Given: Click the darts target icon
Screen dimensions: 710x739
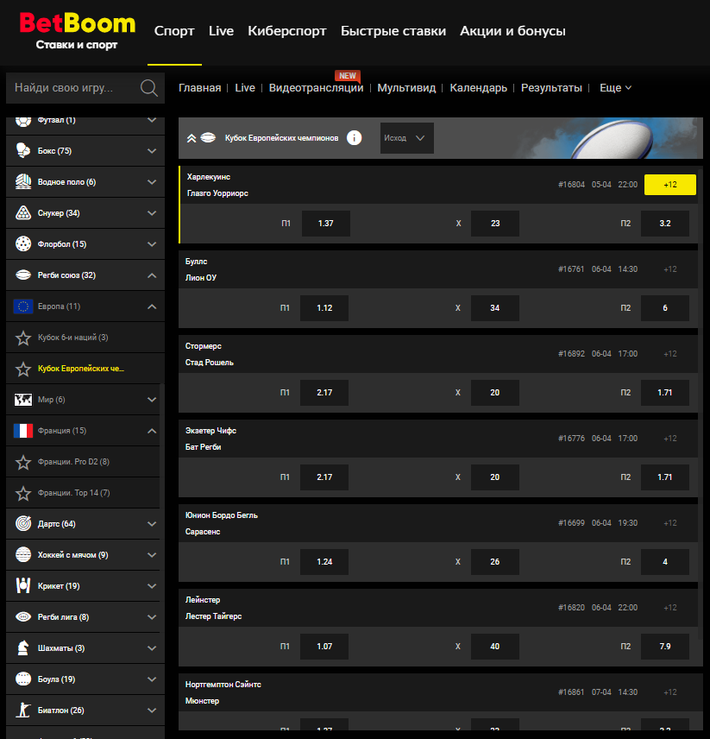Looking at the screenshot, I should pyautogui.click(x=23, y=523).
